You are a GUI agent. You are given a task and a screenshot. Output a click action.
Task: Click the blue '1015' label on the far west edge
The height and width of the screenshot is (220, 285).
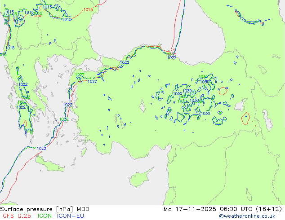coord(10,48)
